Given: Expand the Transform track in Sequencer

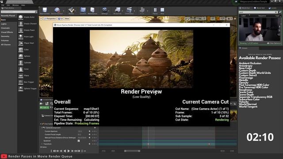Looking at the screenshot, I should pyautogui.click(x=42, y=144).
